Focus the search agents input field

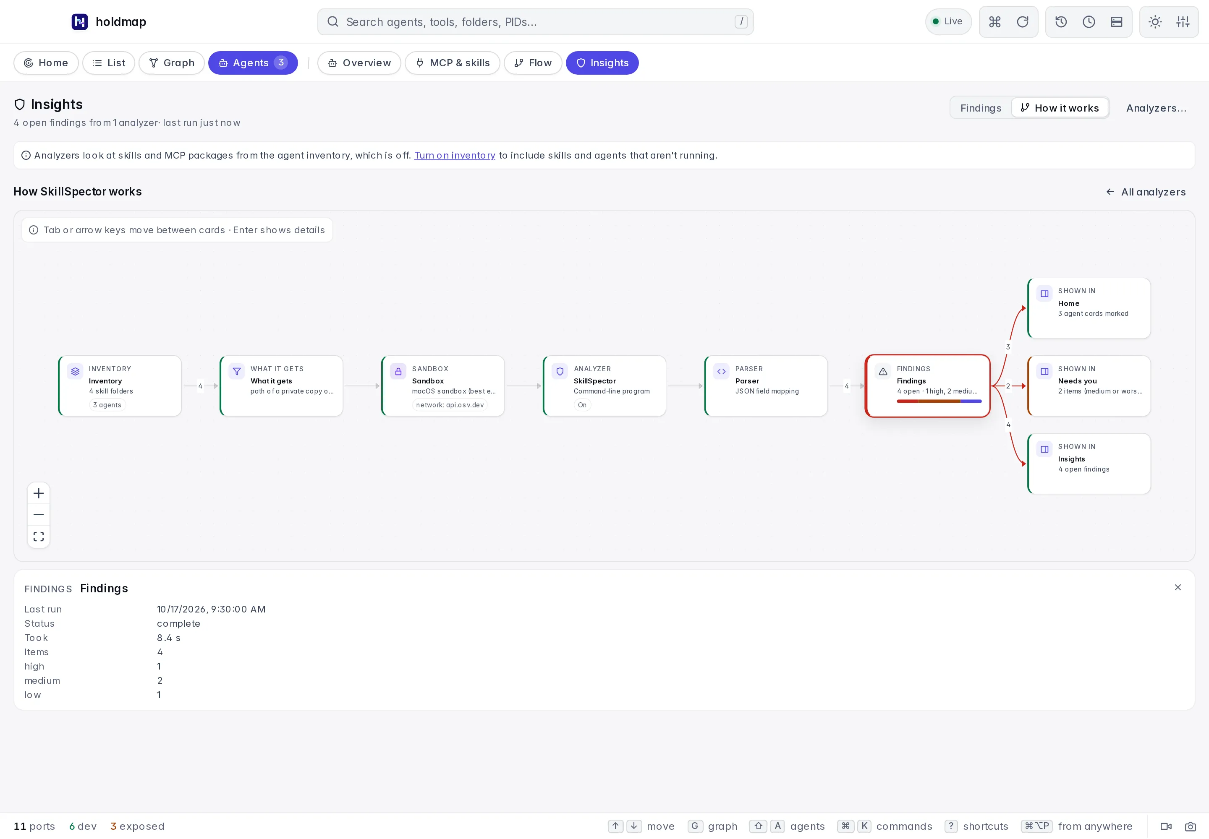point(535,21)
